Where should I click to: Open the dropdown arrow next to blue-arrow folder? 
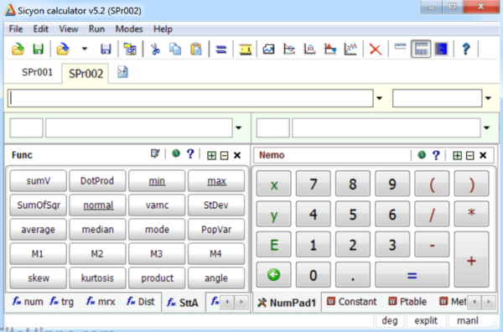[85, 49]
